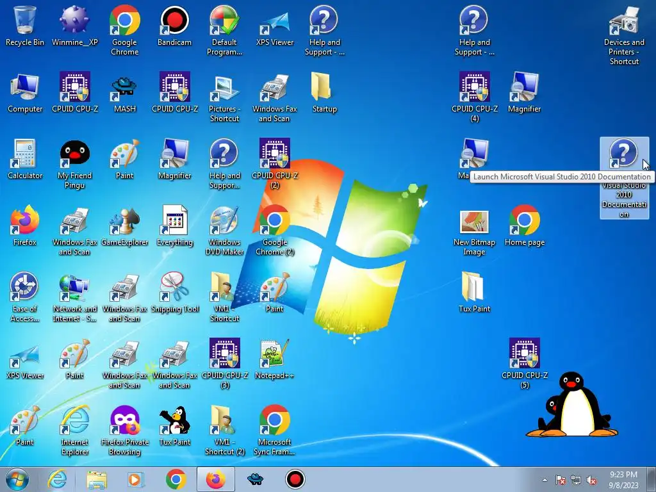
Task: Select the CPUID CPU-Z (4) icon
Action: (x=475, y=97)
